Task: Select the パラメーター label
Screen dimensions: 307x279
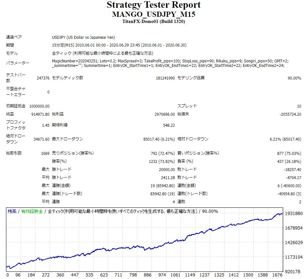Action: [17, 63]
